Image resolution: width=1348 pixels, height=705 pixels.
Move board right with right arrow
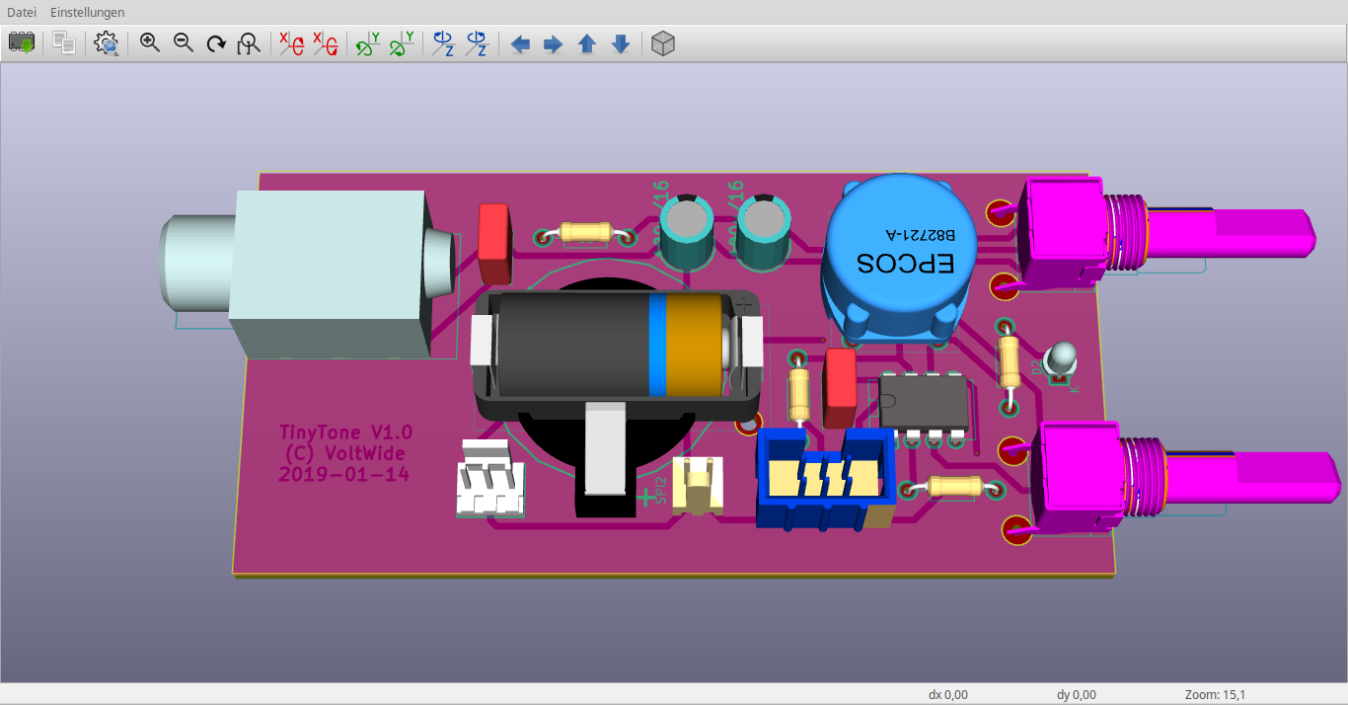[554, 44]
